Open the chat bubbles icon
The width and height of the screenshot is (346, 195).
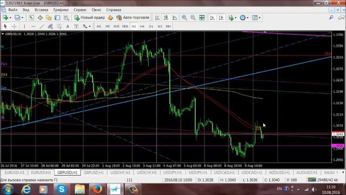click(341, 17)
